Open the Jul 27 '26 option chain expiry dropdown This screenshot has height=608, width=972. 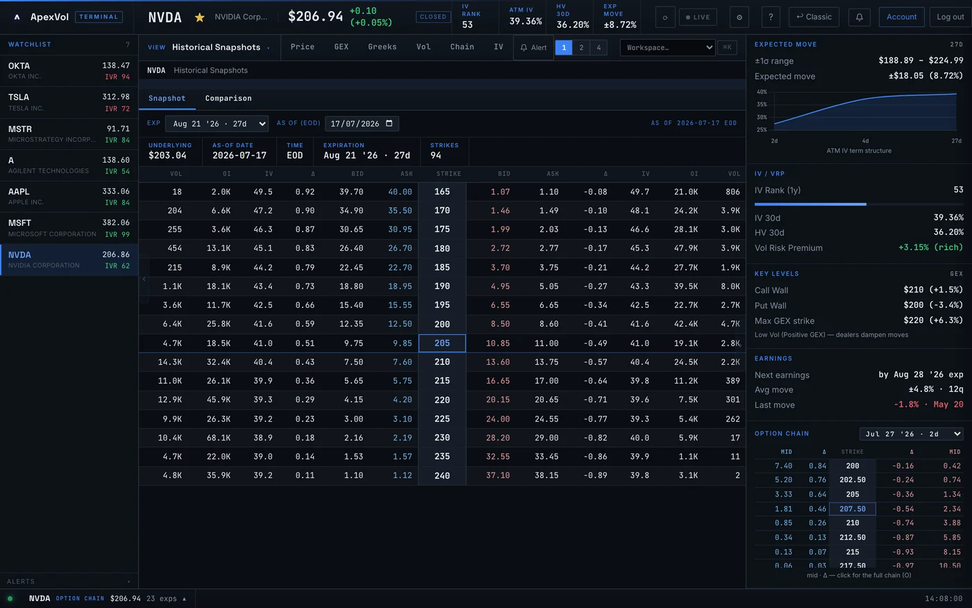point(911,434)
